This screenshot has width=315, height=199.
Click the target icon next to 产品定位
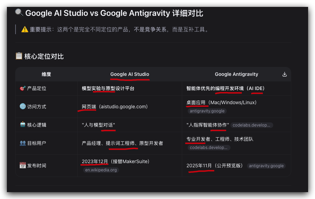pyautogui.click(x=23, y=88)
